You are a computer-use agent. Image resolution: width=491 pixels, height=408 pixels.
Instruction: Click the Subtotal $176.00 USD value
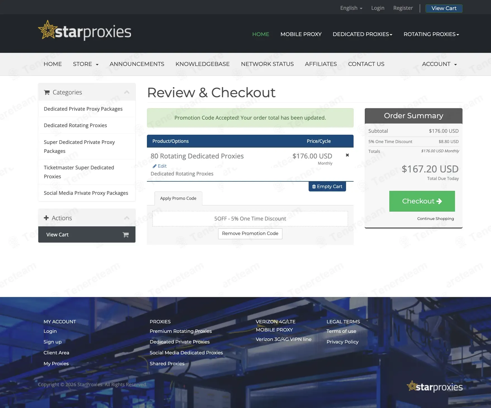(x=444, y=131)
